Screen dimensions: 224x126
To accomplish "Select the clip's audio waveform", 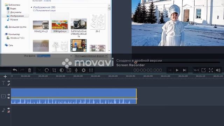I will pyautogui.click(x=74, y=101).
